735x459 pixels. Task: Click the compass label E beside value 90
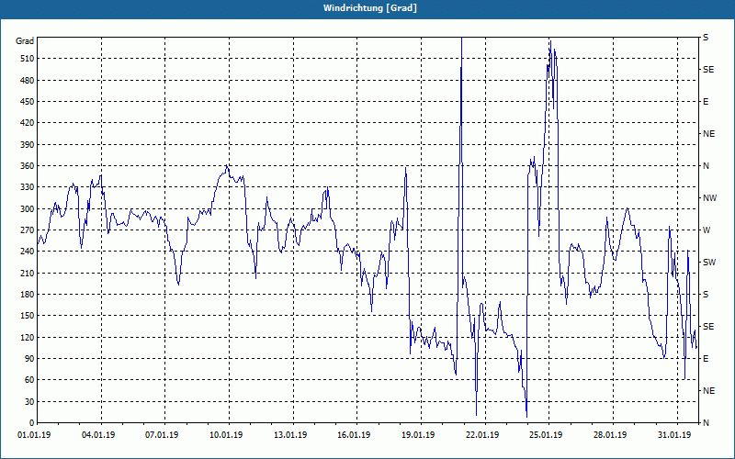click(706, 359)
